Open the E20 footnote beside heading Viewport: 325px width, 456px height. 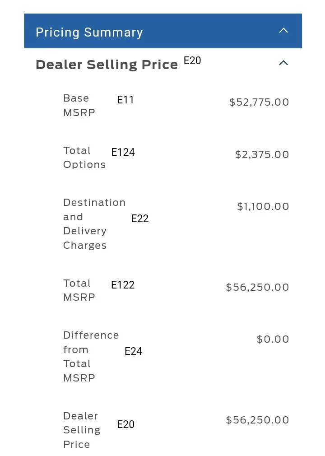(x=192, y=60)
